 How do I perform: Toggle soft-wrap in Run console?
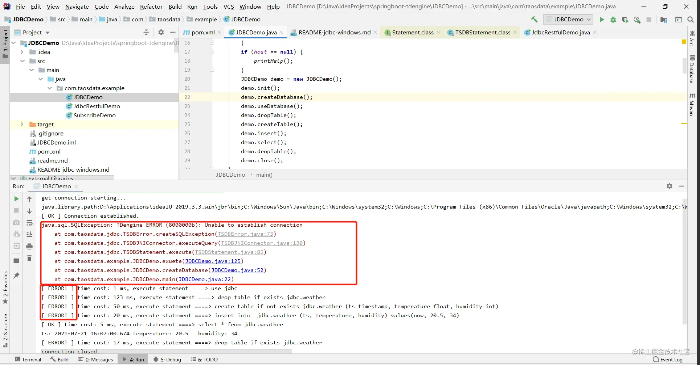[x=29, y=223]
